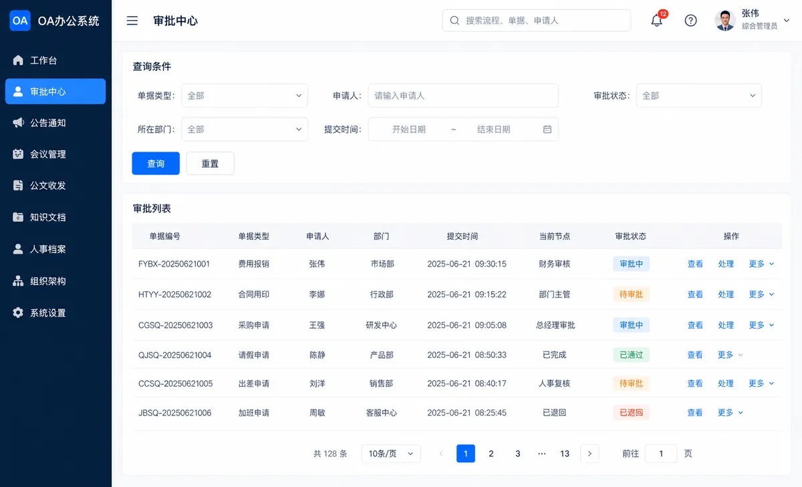Go to page 3
The image size is (802, 487).
click(517, 454)
